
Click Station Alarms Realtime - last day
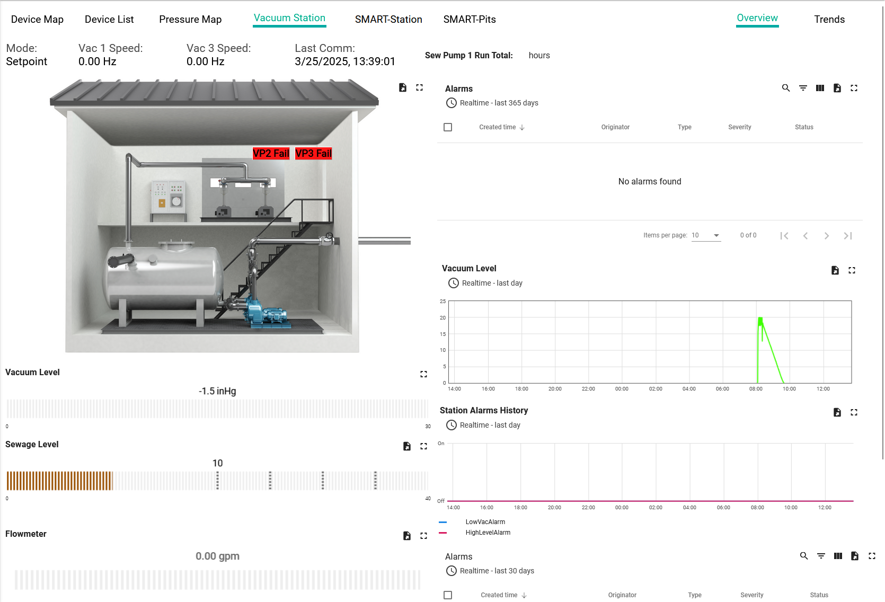[490, 425]
